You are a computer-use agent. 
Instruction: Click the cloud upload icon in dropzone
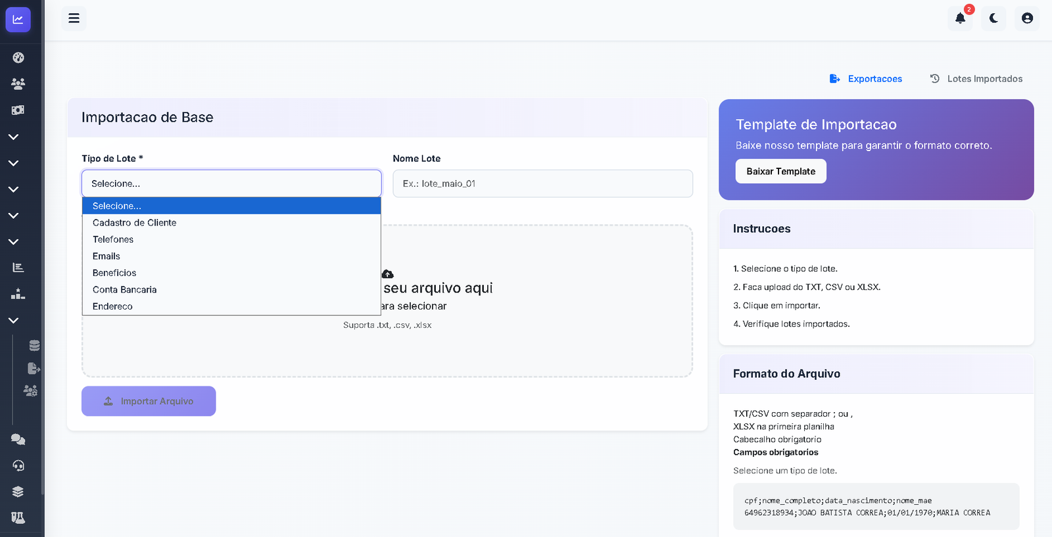(x=388, y=273)
